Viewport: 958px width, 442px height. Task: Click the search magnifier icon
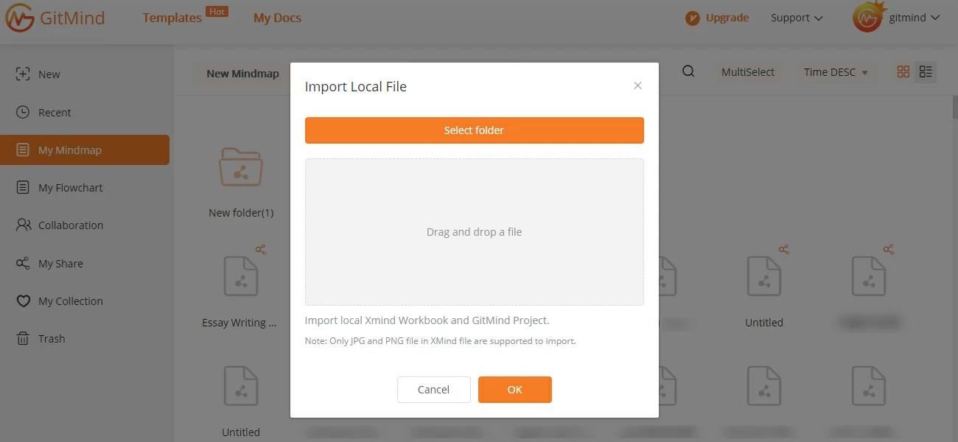pos(688,71)
